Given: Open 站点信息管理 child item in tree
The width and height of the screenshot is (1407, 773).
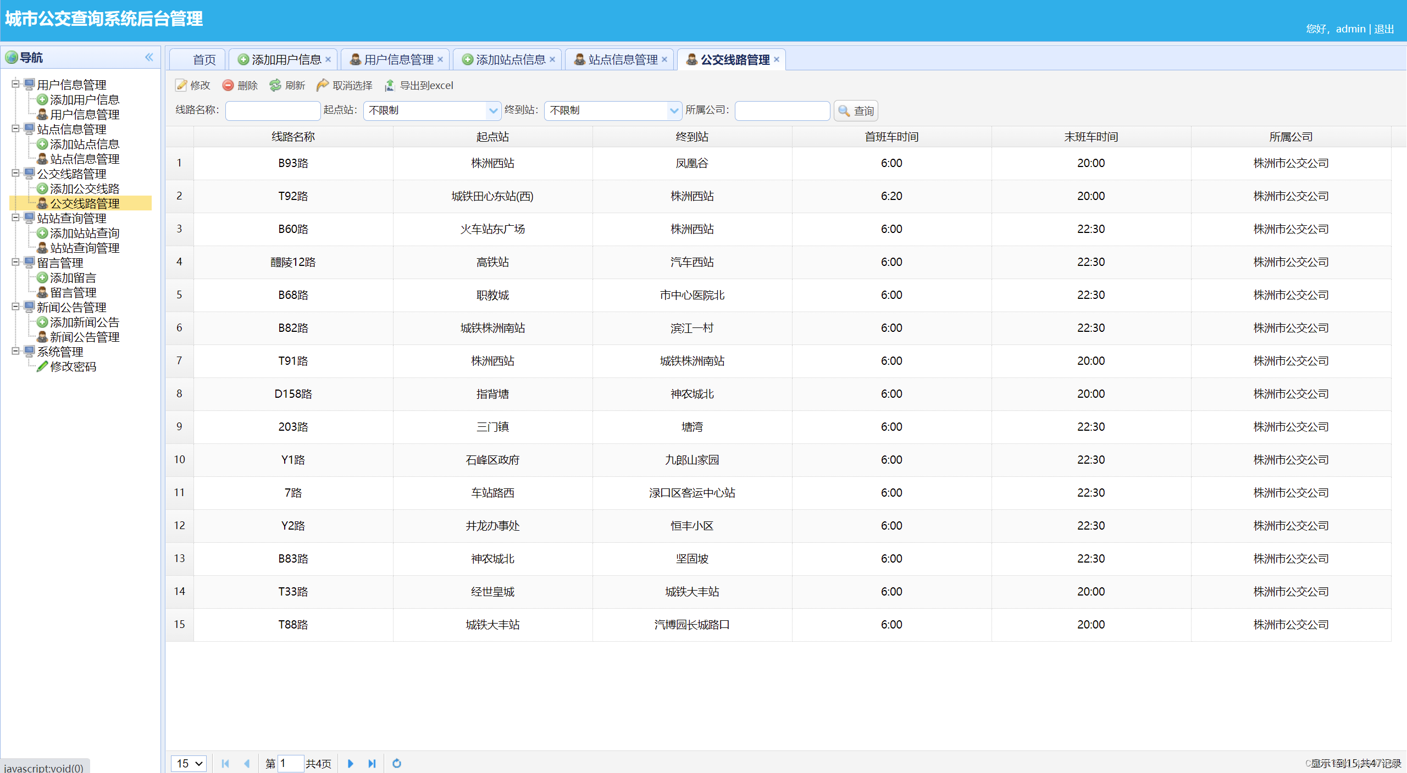Looking at the screenshot, I should click(85, 159).
